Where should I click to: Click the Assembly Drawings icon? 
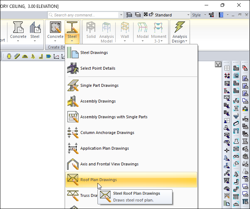coord(72,101)
